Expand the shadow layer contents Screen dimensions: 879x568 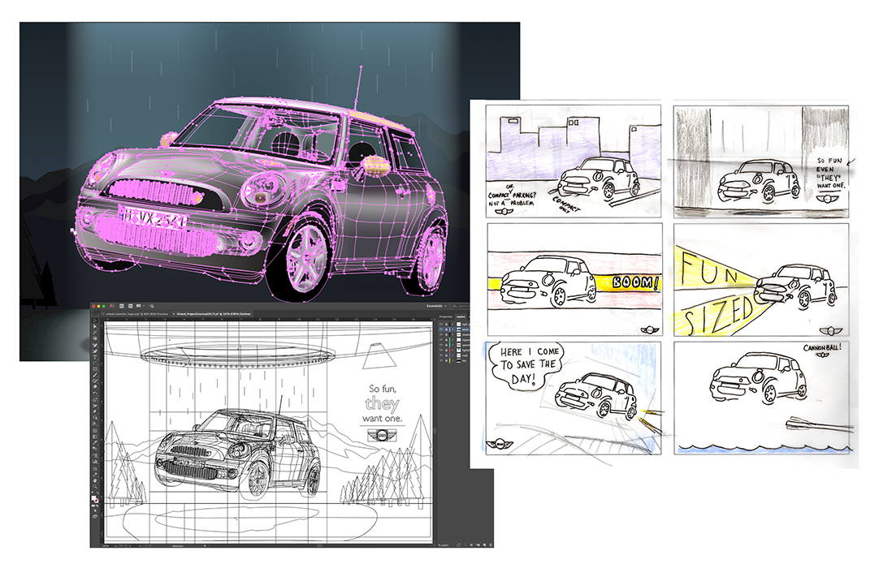453,334
